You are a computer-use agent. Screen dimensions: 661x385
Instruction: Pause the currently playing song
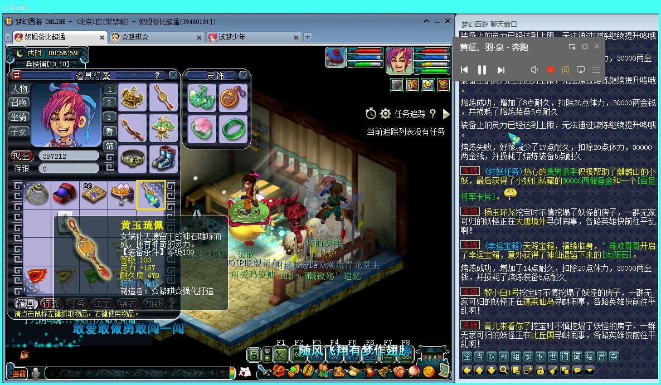482,70
